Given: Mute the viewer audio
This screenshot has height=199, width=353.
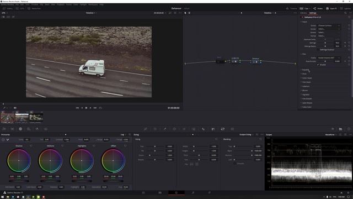Looking at the screenshot, I should click(x=15, y=108).
